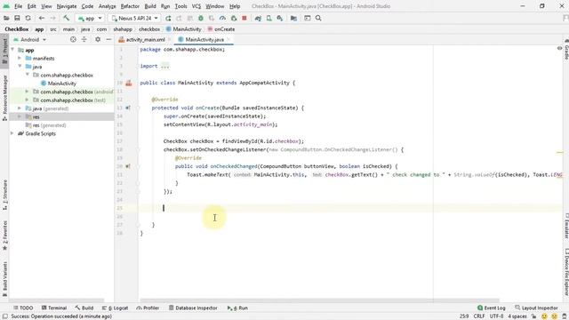Image resolution: width=569 pixels, height=320 pixels.
Task: Open the Terminal tool window
Action: point(54,308)
